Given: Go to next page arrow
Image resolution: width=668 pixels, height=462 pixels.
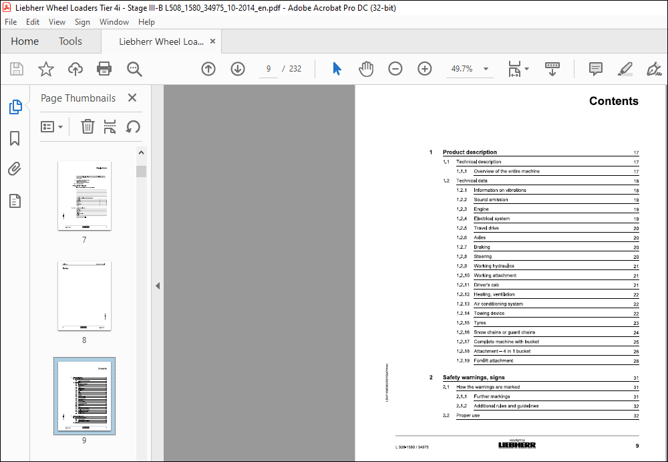Looking at the screenshot, I should point(238,69).
